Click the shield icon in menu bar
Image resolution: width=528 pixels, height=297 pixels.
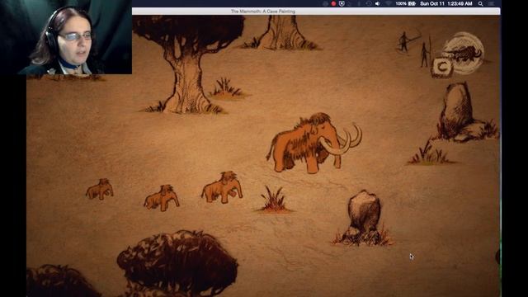click(x=342, y=3)
